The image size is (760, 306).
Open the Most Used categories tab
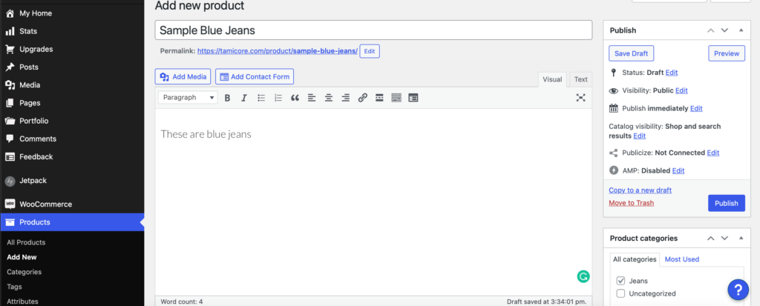tap(681, 259)
